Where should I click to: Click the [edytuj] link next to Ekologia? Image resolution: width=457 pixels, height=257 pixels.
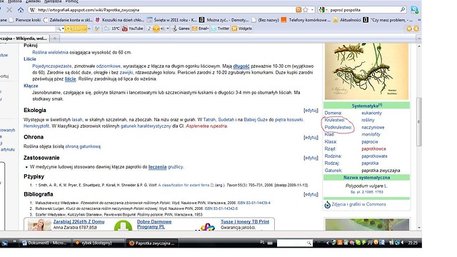point(311,111)
